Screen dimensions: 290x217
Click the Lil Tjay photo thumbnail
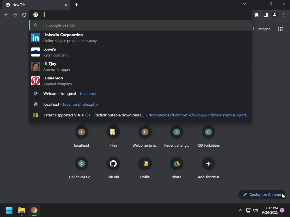[35, 66]
